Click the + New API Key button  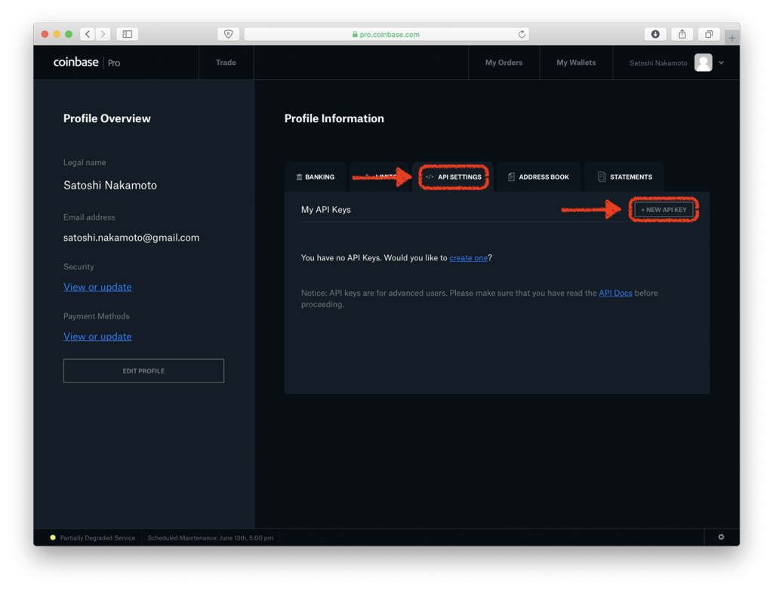(664, 210)
